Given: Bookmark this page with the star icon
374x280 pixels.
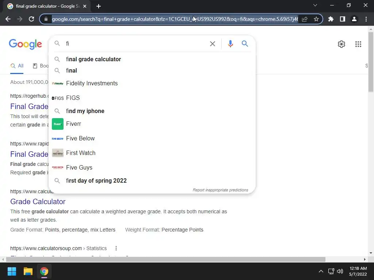Looking at the screenshot, I should point(316,19).
